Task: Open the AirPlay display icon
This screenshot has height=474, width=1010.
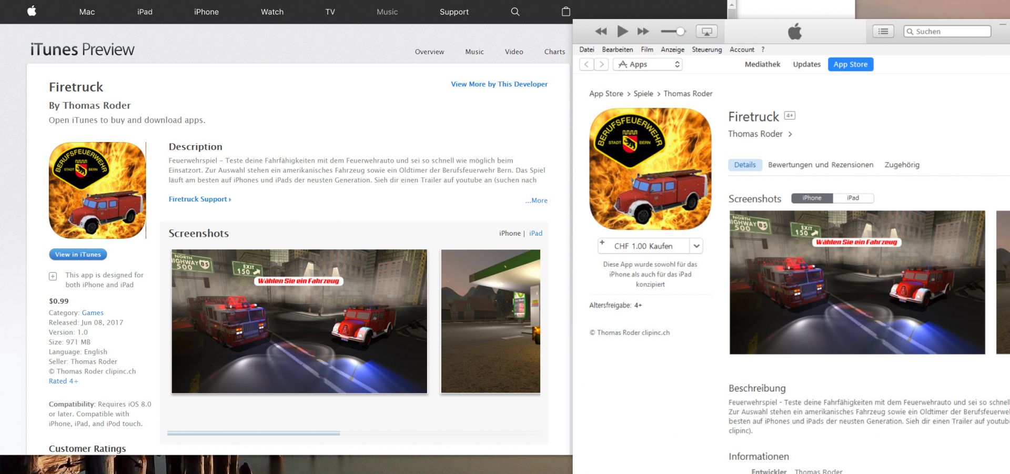Action: click(706, 32)
